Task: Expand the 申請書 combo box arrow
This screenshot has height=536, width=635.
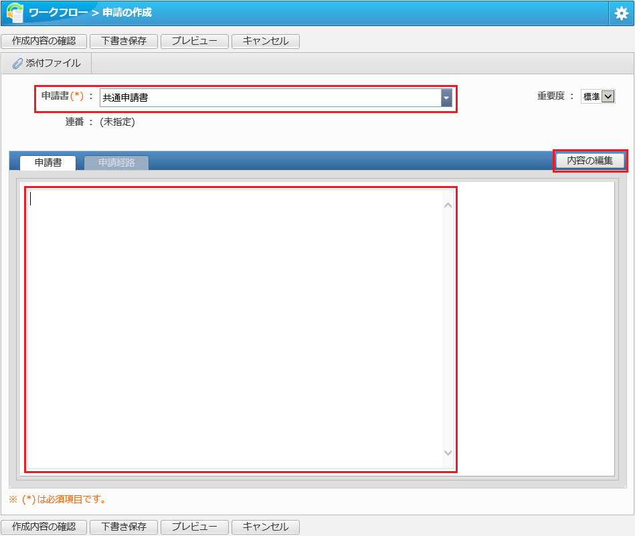Action: pyautogui.click(x=446, y=98)
